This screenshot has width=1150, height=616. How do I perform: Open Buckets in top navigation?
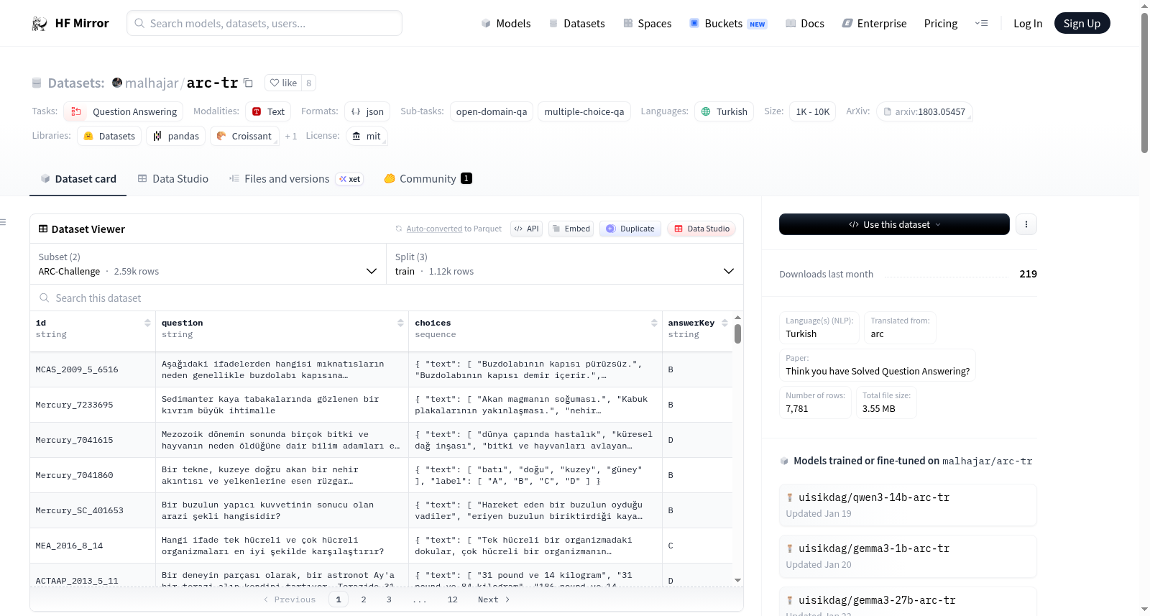click(728, 24)
